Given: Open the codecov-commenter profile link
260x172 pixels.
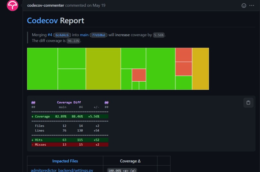Looking at the screenshot, I should [45, 5].
